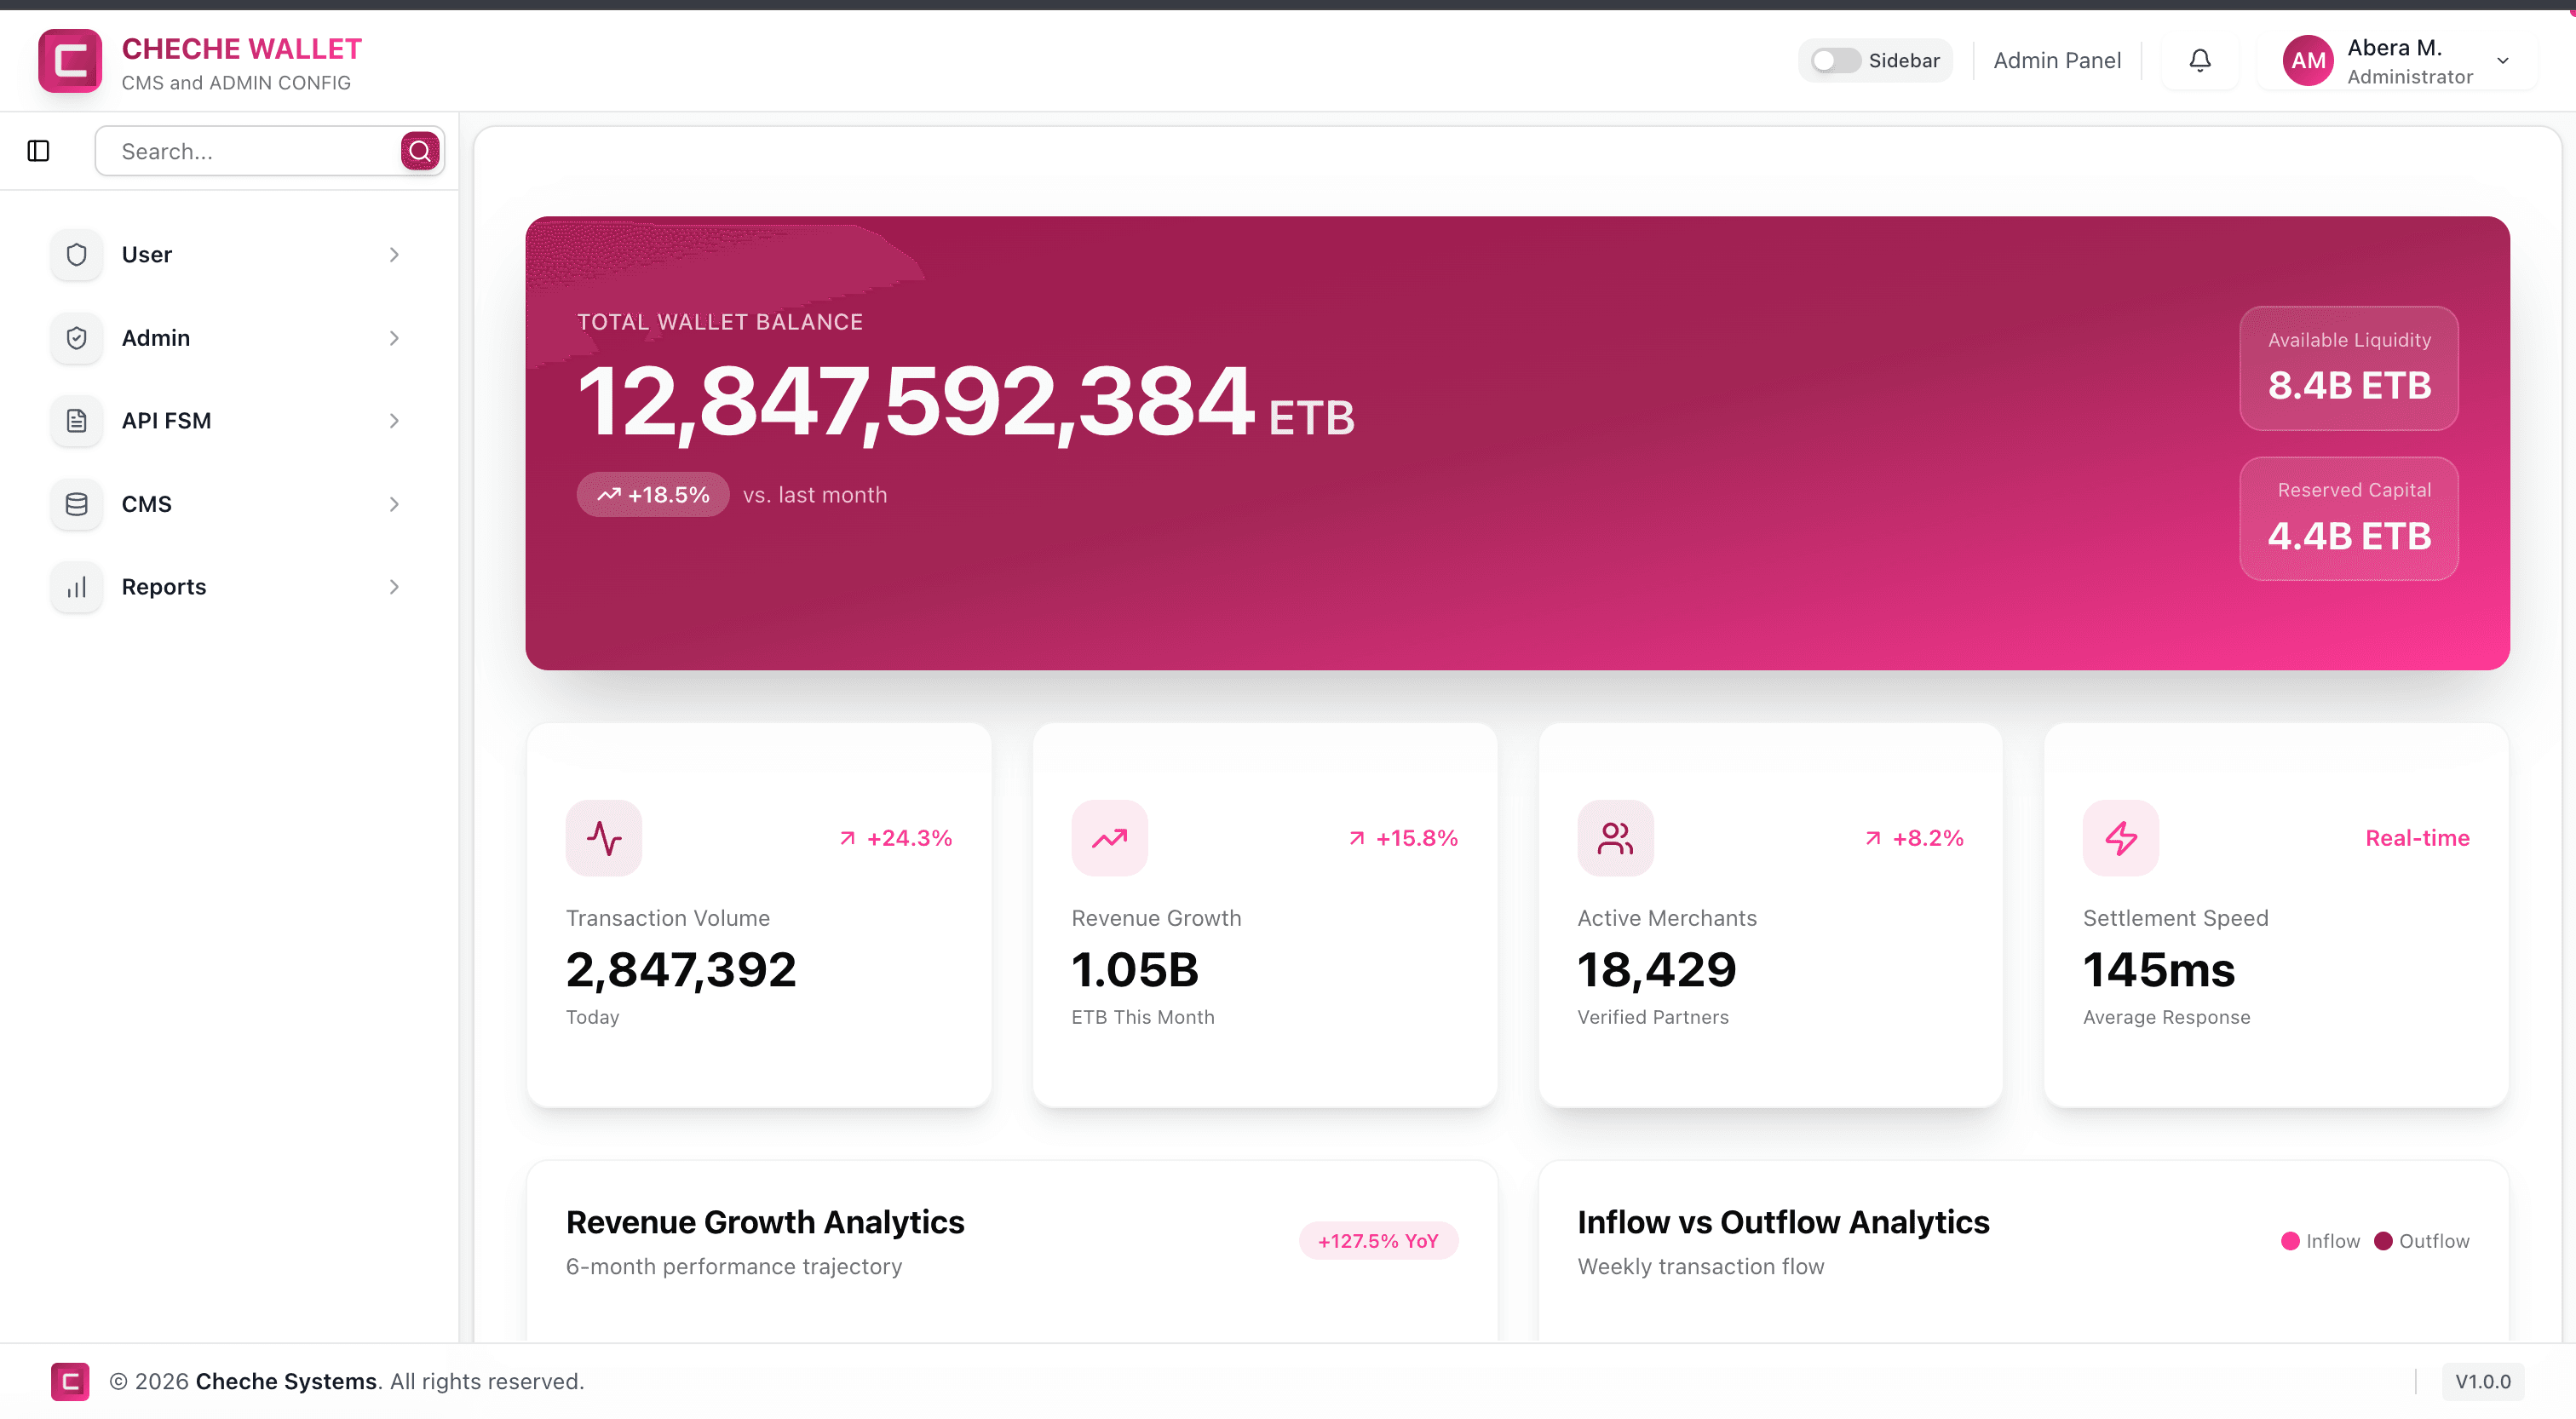Expand the Abera M. profile dropdown
The width and height of the screenshot is (2576, 1419).
coord(2504,60)
